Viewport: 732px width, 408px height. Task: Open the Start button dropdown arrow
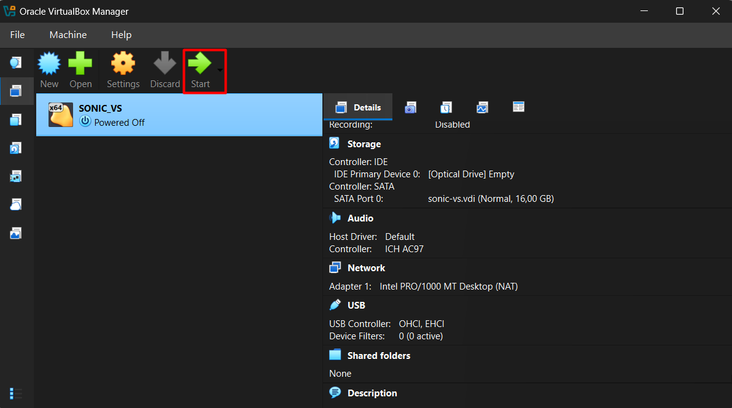coord(220,70)
